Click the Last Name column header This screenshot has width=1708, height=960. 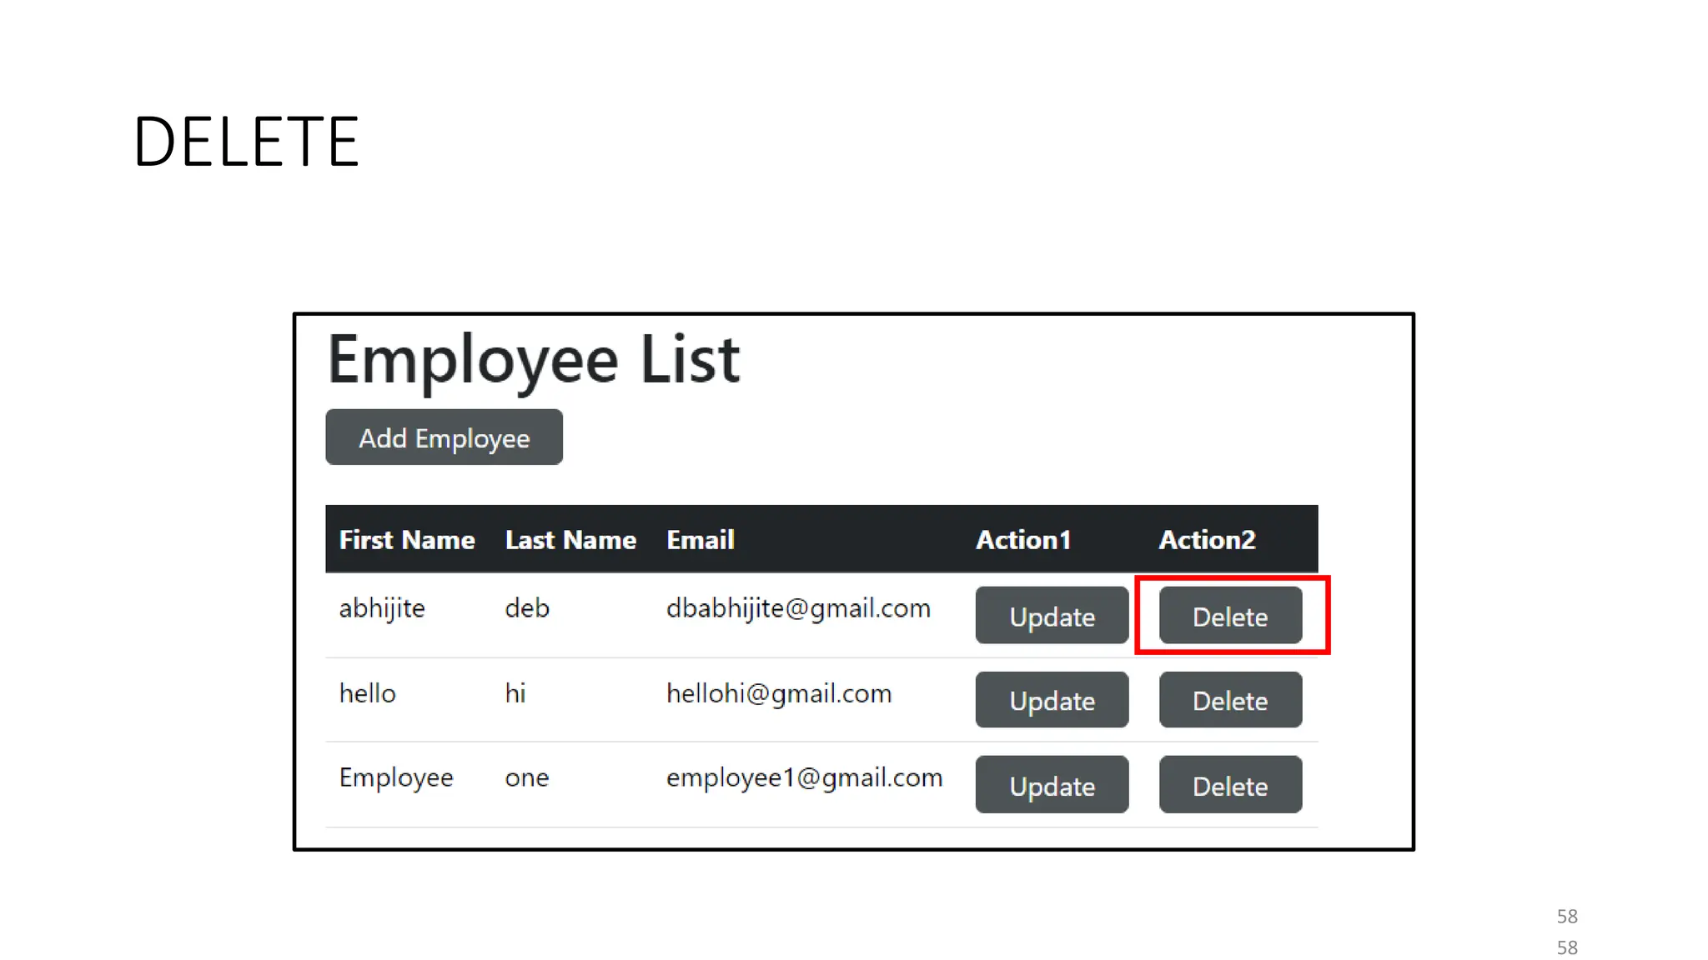click(570, 540)
